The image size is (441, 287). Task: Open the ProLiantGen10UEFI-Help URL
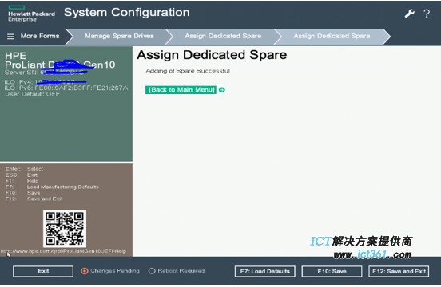(63, 251)
